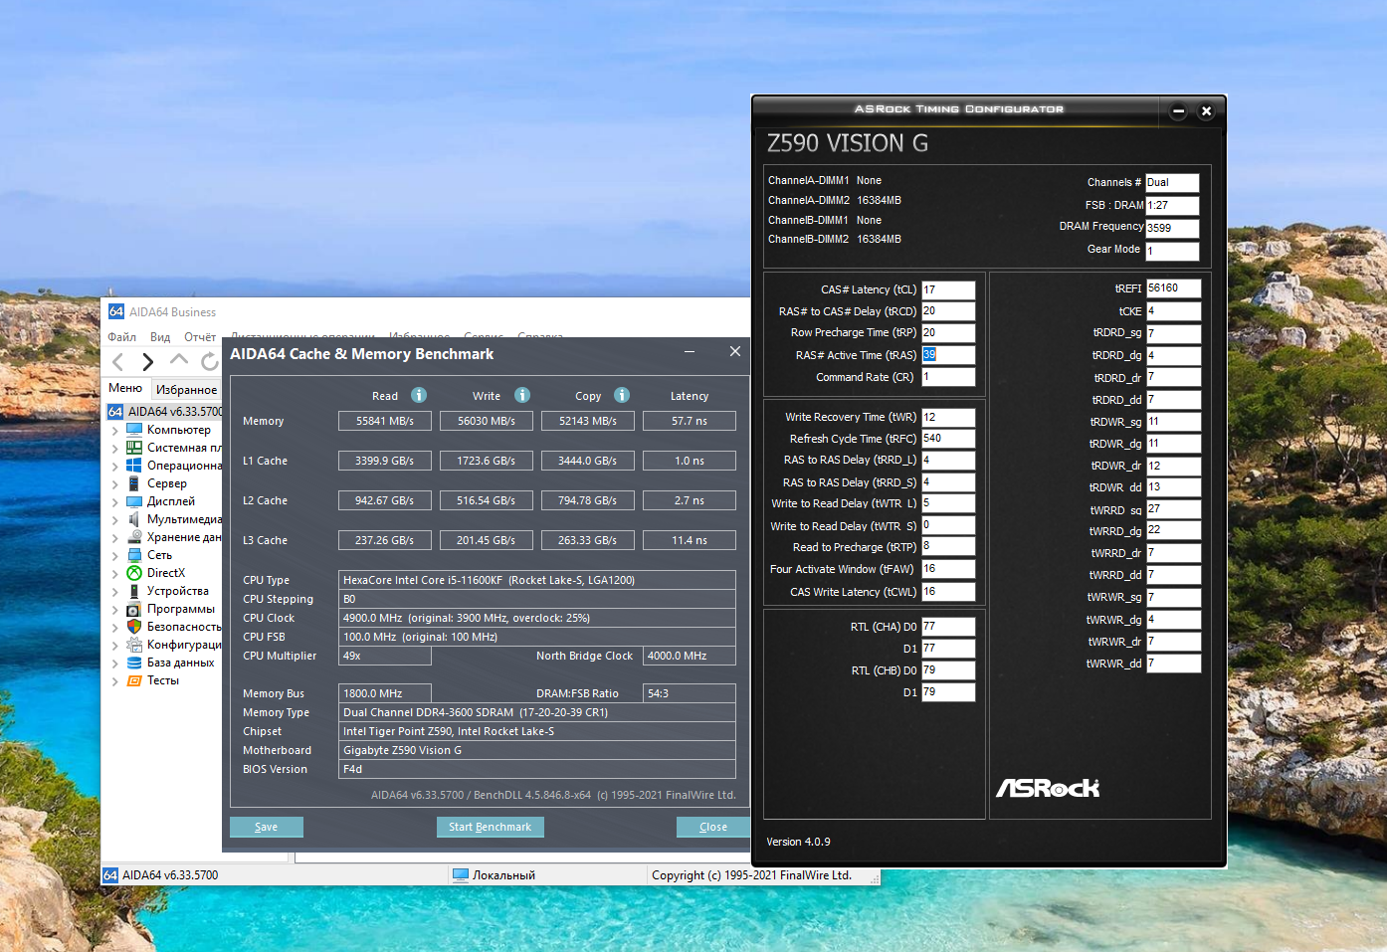Screen dimensions: 1387x952
Task: Expand the Безопасность tree node
Action: (115, 628)
